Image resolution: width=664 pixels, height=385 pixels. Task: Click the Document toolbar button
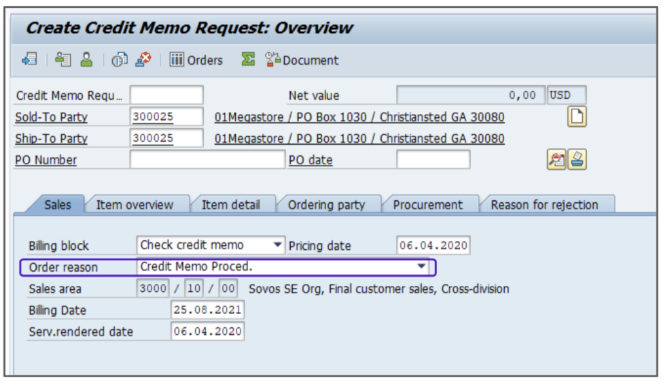pos(302,60)
